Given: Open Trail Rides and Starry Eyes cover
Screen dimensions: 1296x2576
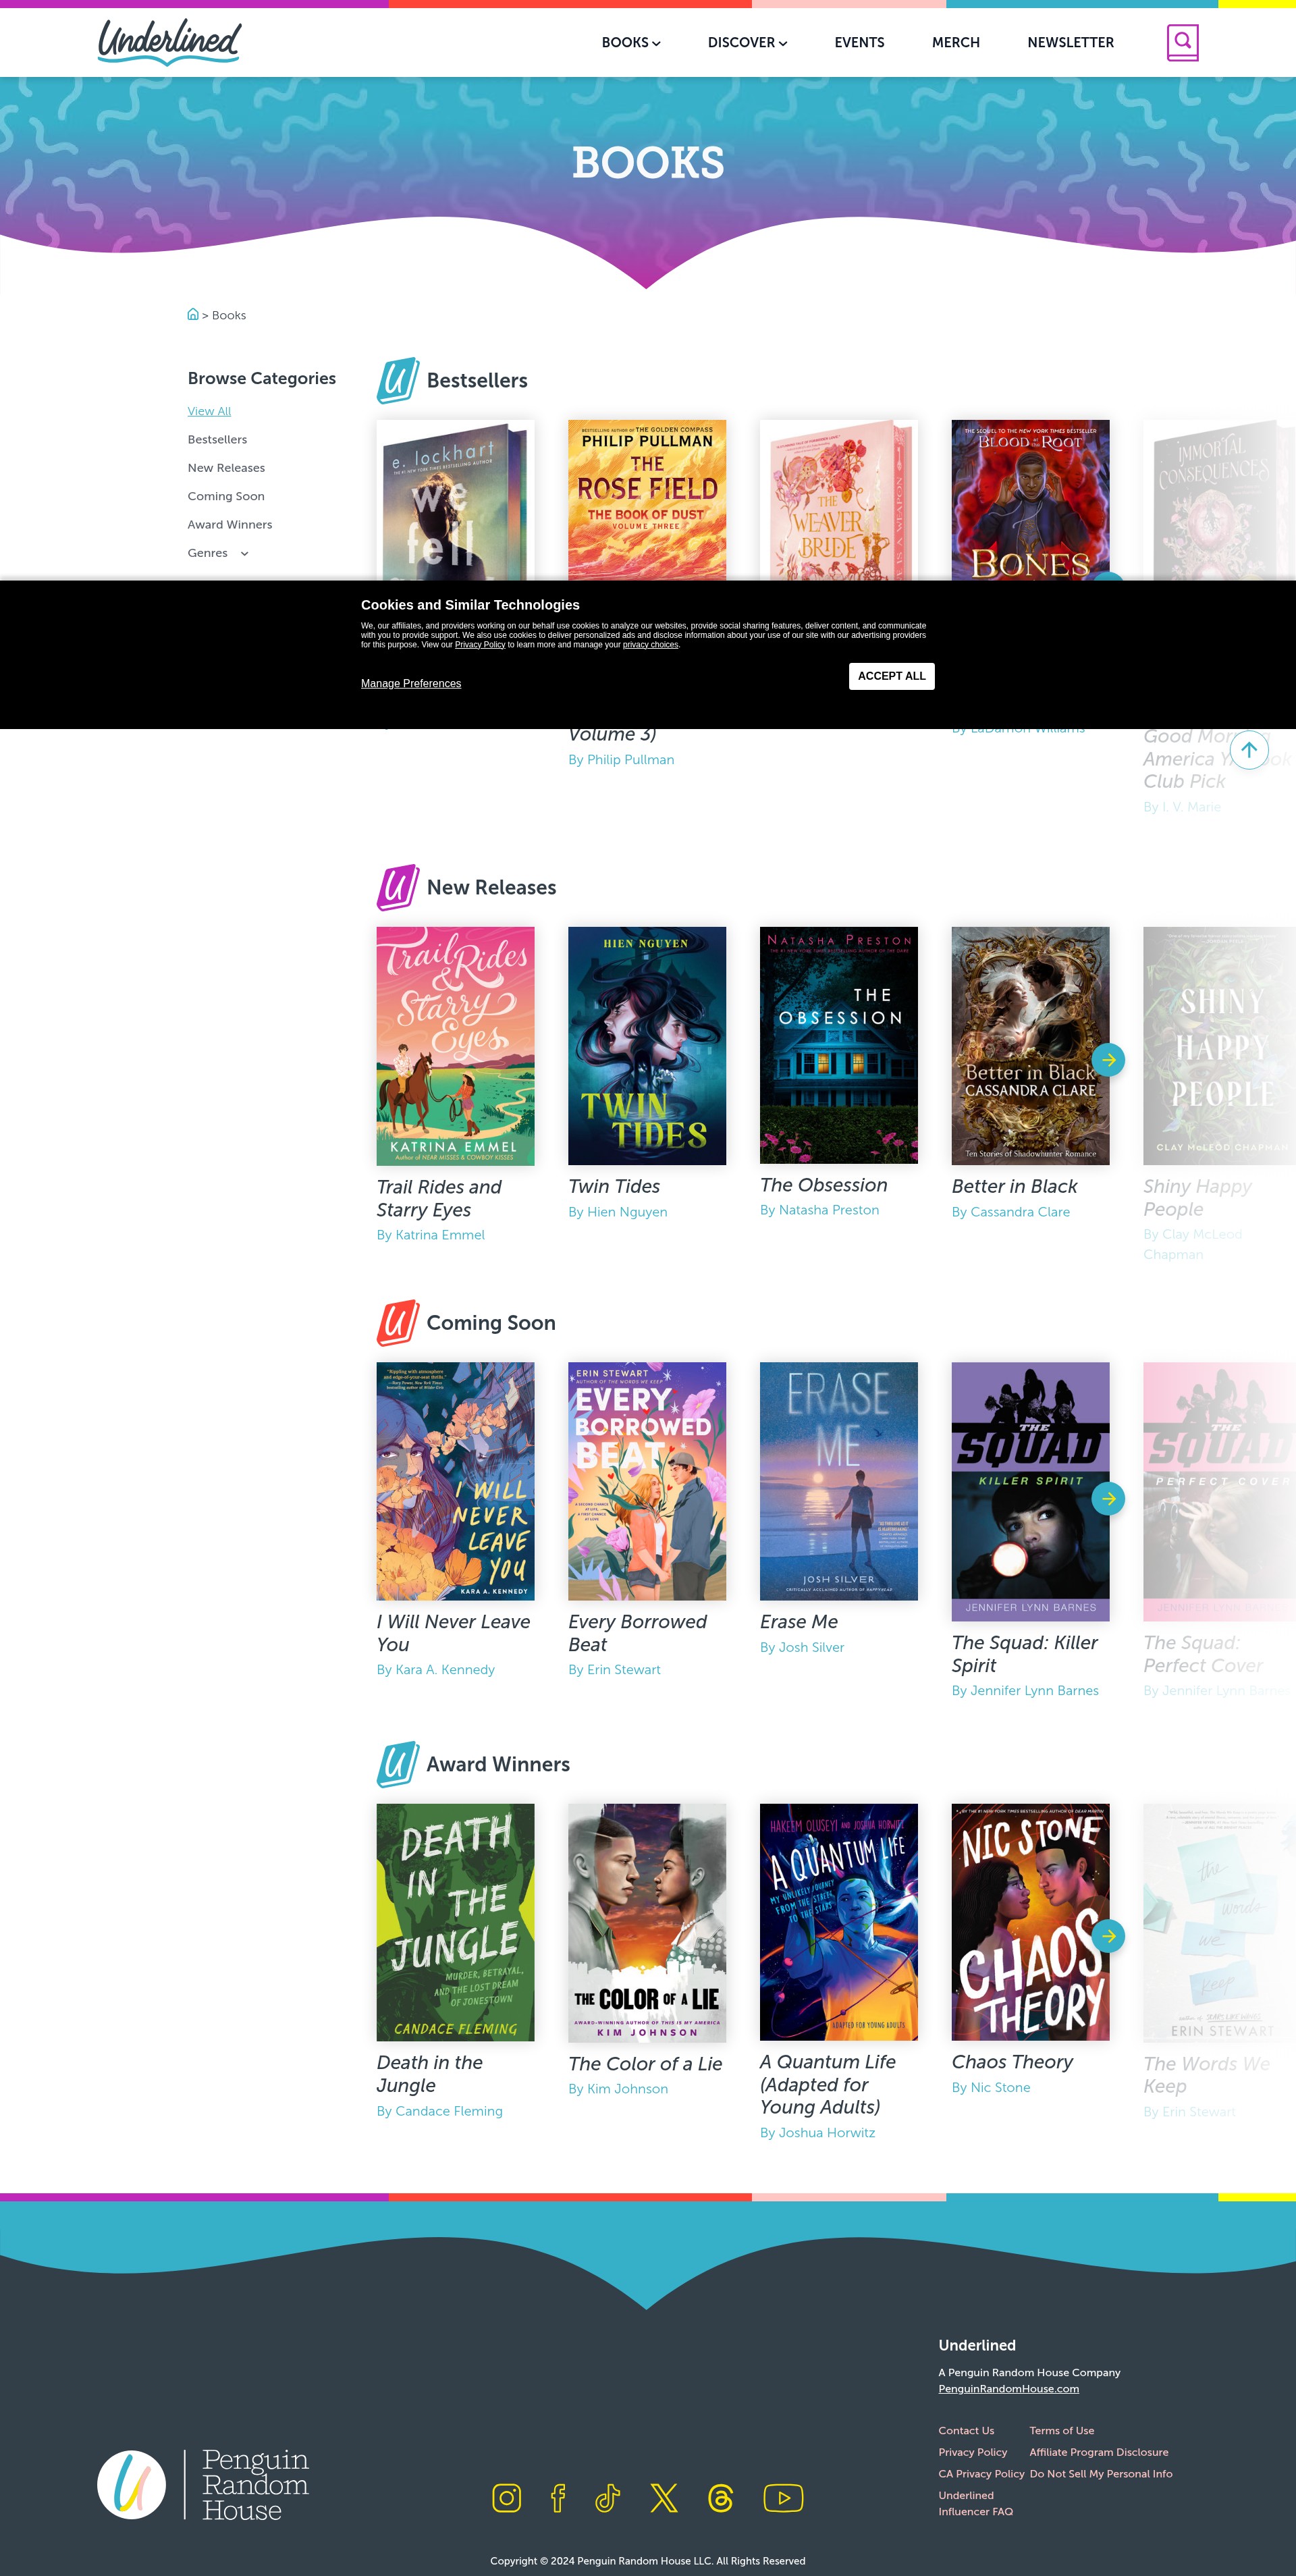Looking at the screenshot, I should (x=455, y=1046).
